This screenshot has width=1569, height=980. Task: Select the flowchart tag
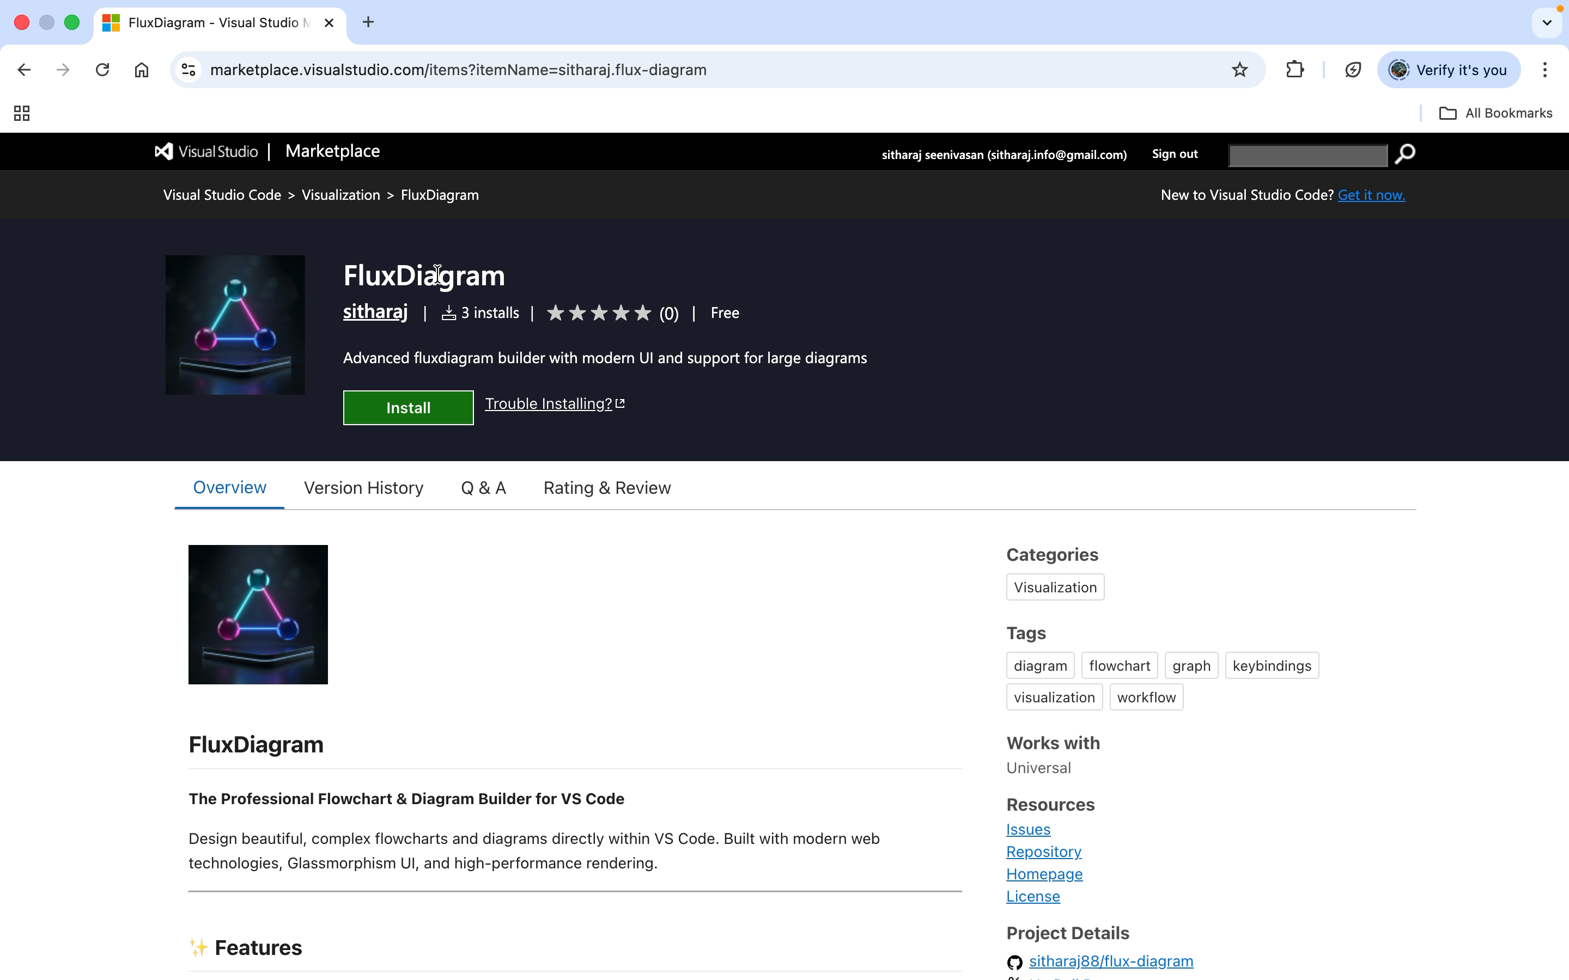[1119, 666]
